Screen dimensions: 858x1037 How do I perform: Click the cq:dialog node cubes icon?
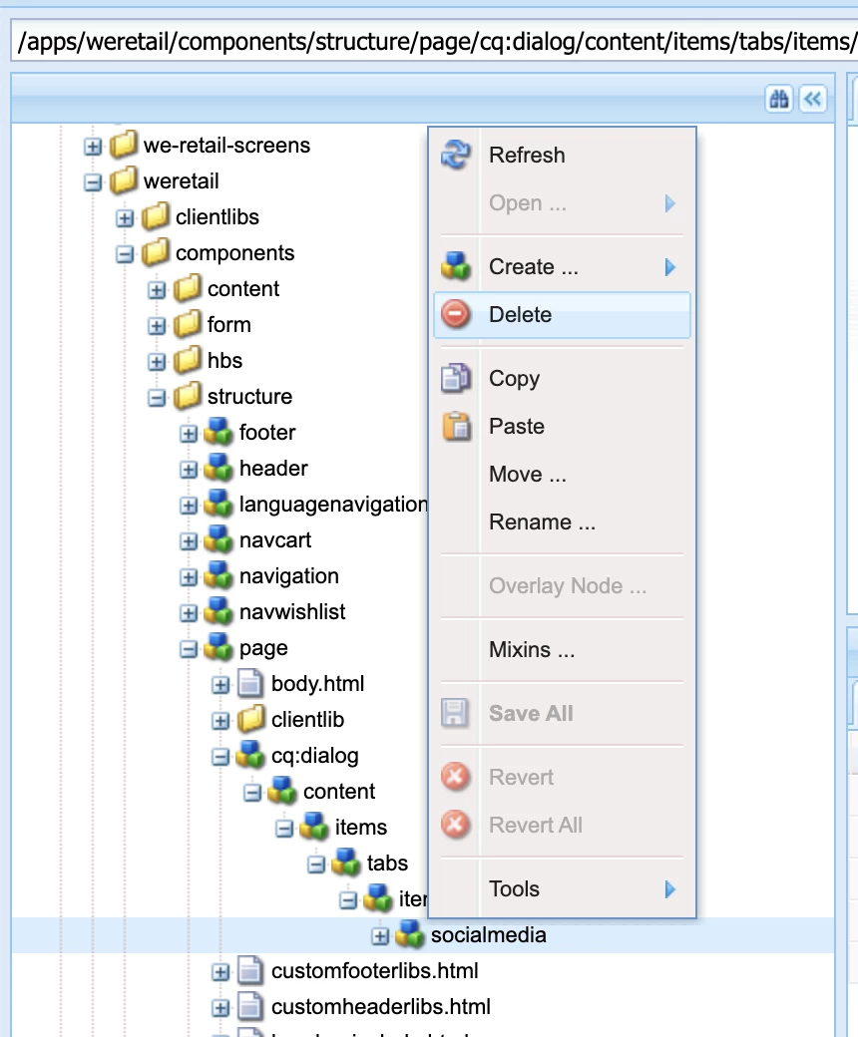[x=250, y=755]
